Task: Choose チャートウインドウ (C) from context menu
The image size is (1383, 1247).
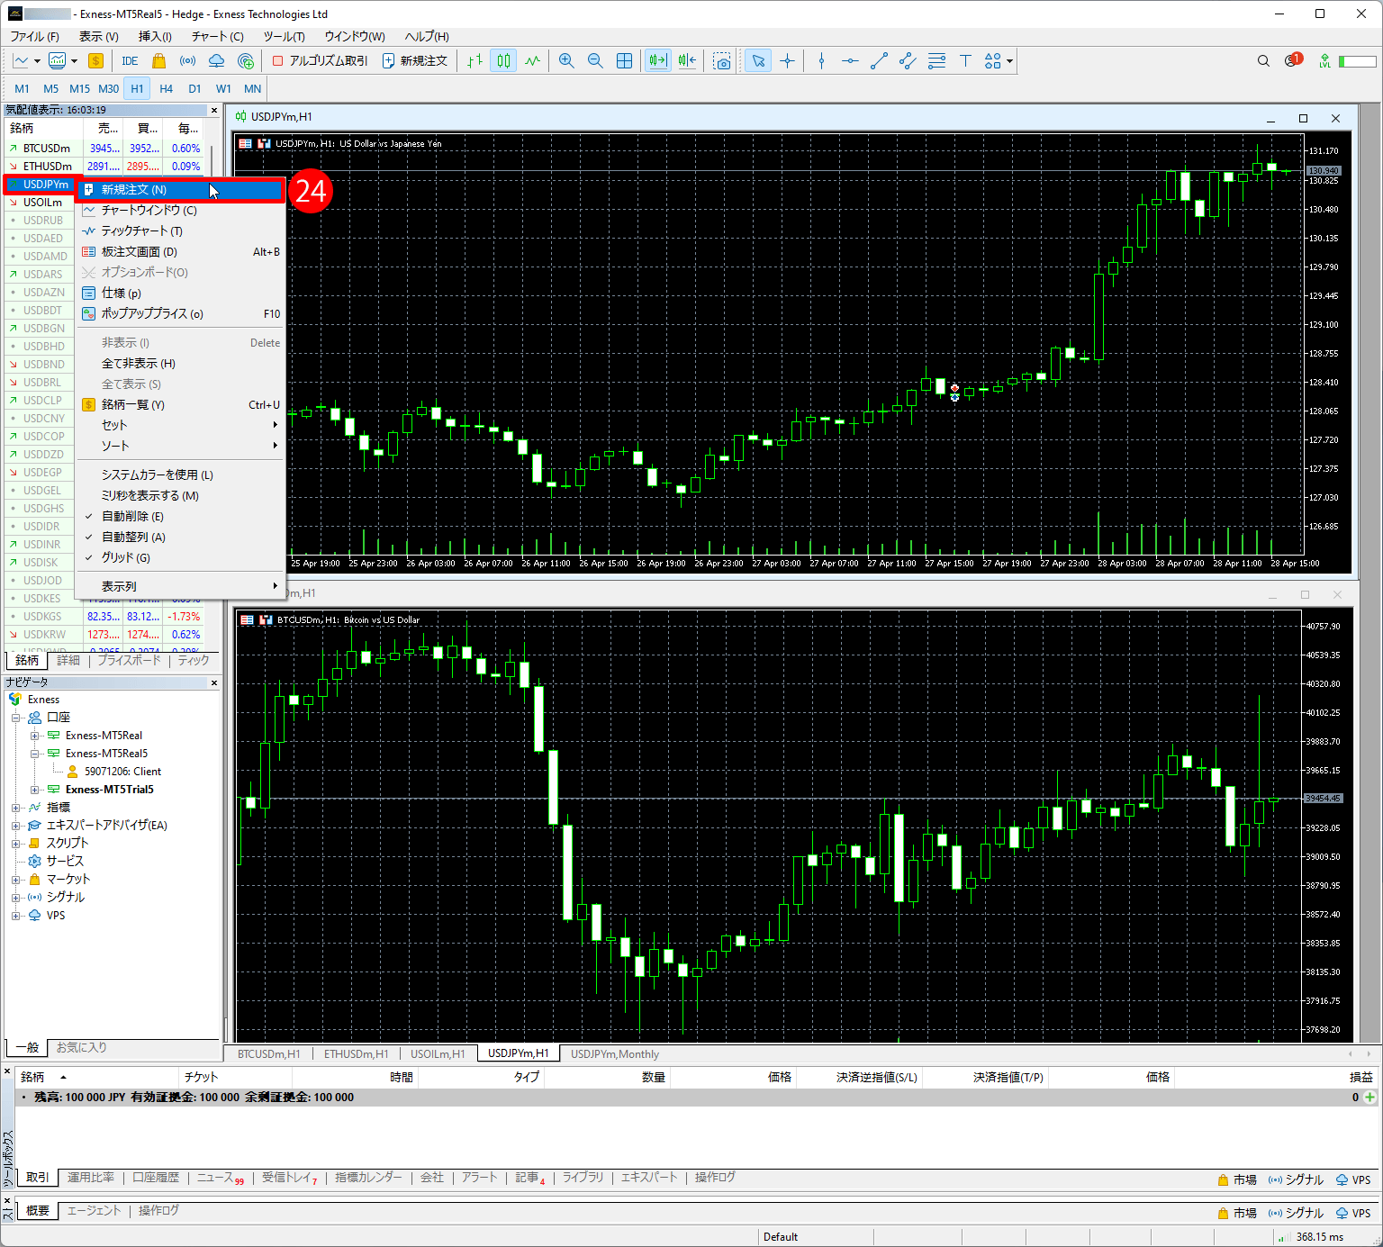Action: (x=180, y=211)
